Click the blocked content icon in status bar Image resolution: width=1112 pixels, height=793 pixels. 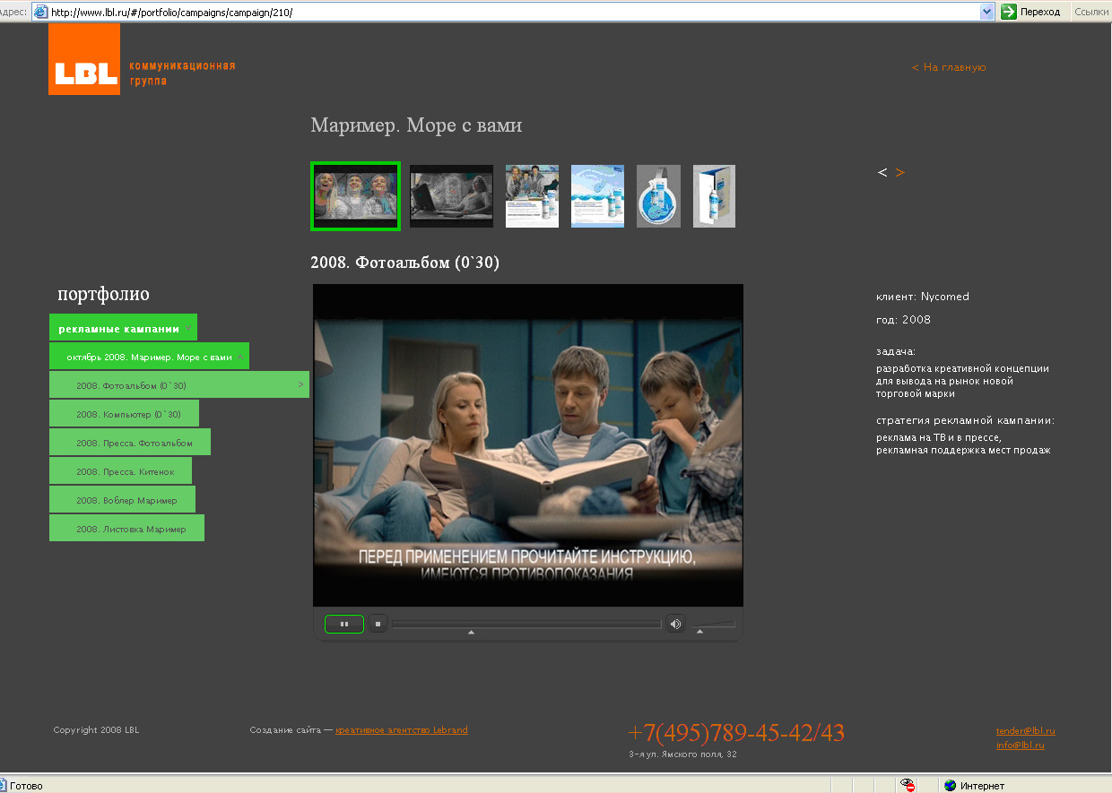[x=908, y=786]
